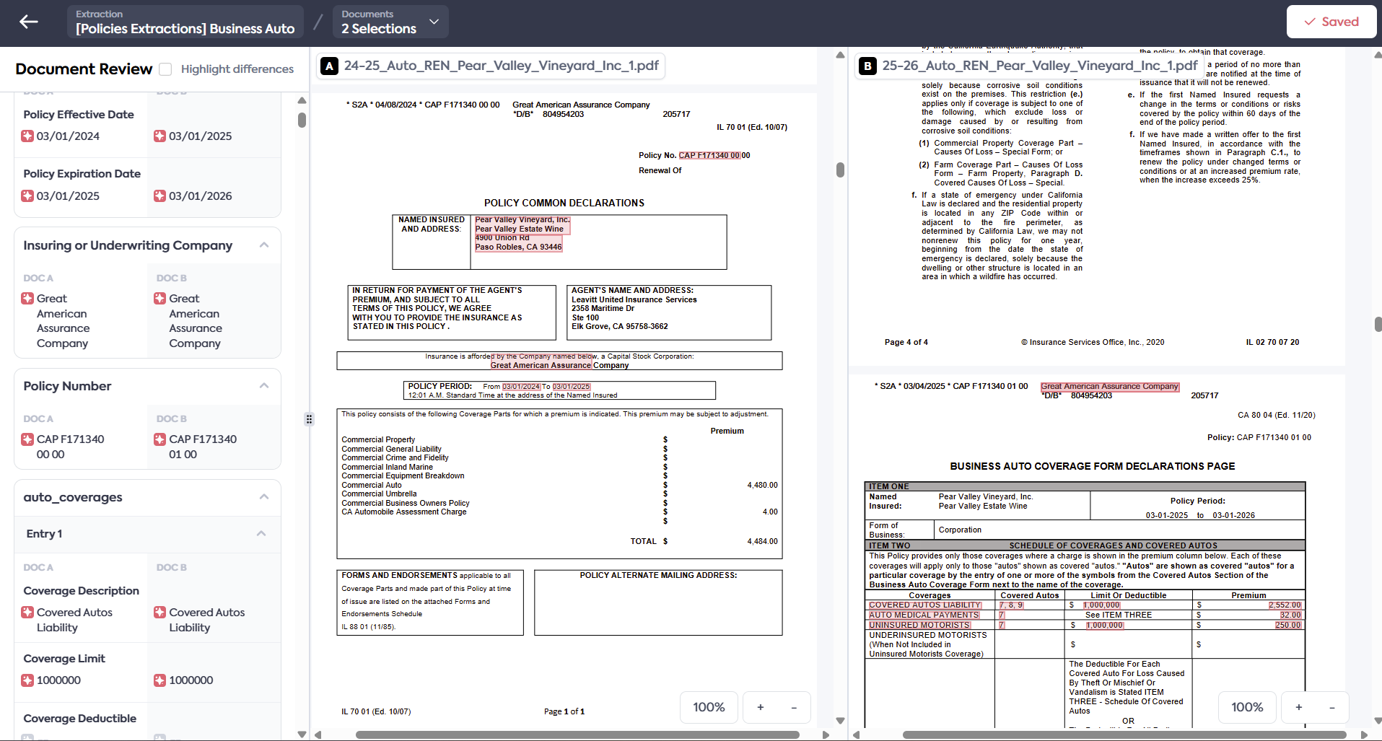Viewport: 1382px width, 741px height.
Task: Collapse the Entry 1 row
Action: pyautogui.click(x=261, y=534)
